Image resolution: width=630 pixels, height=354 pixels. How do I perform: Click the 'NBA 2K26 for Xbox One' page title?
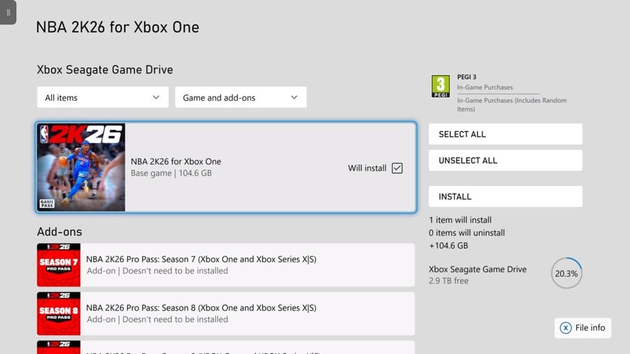[x=118, y=27]
